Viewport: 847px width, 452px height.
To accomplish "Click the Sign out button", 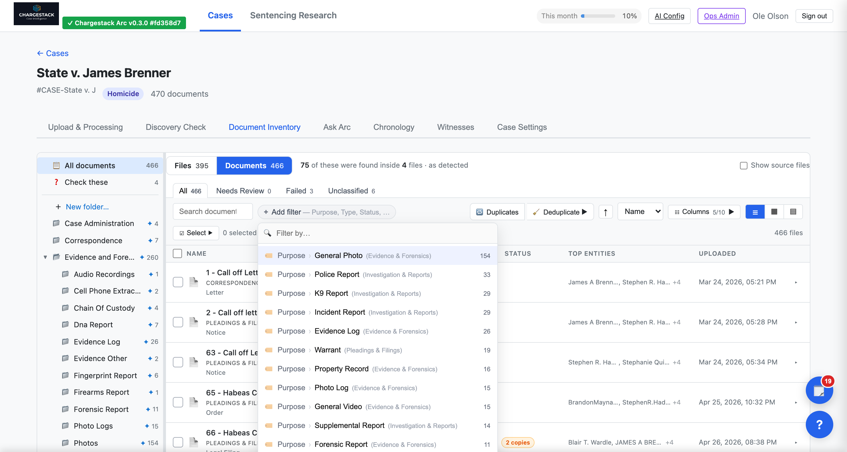I will 814,16.
